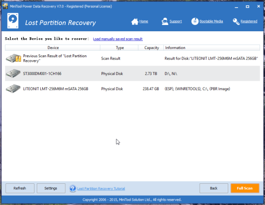Screen dimensions: 265x205
Task: Click Physical Disk type for ST3000DM001 row
Action: click(112, 73)
